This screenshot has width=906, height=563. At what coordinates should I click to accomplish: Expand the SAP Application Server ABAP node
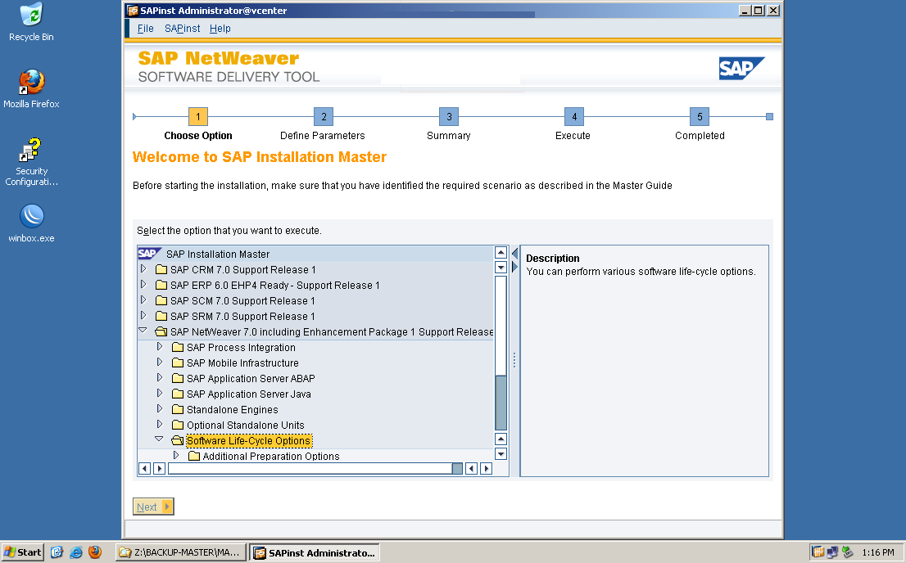click(x=160, y=378)
